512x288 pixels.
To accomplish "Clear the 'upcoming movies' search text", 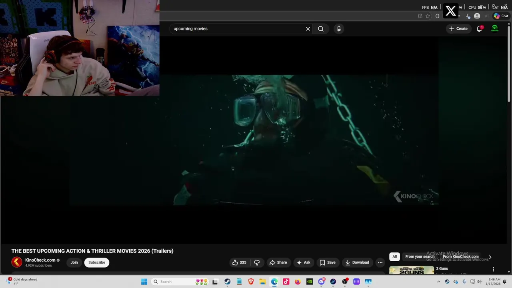I will [x=308, y=29].
